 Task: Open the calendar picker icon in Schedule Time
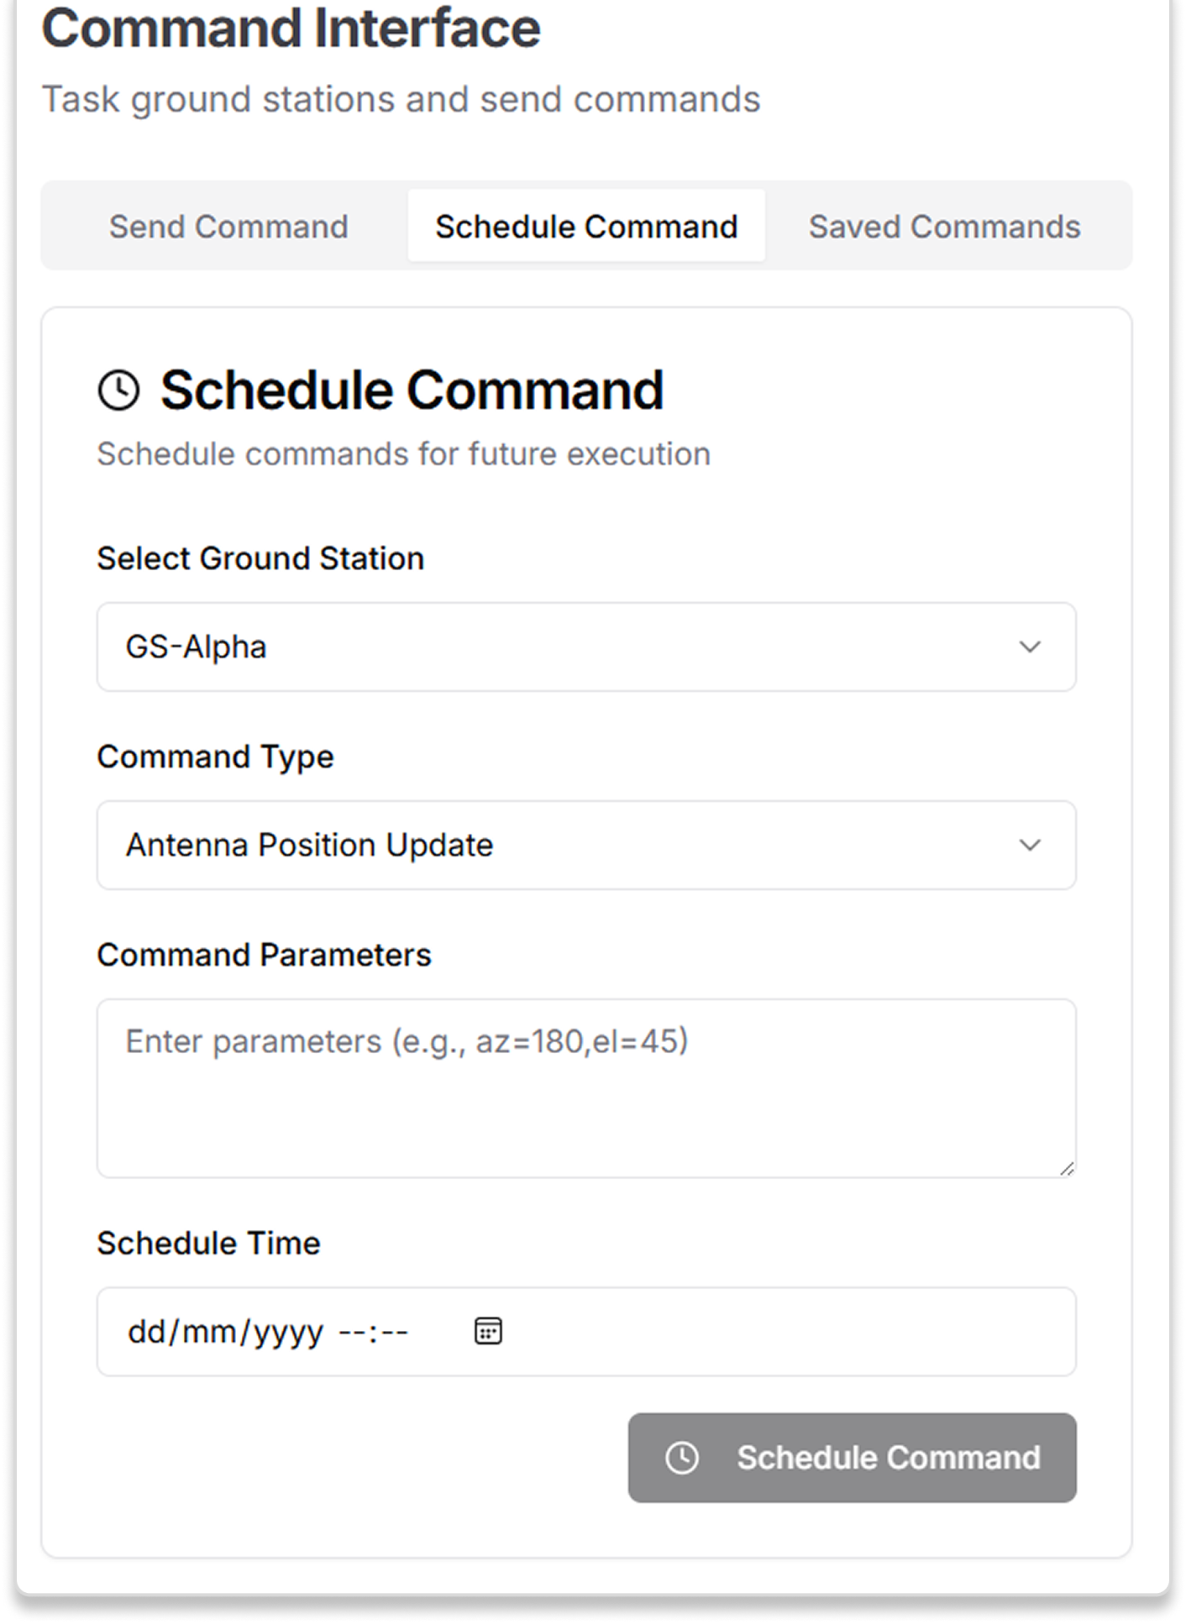pyautogui.click(x=488, y=1331)
